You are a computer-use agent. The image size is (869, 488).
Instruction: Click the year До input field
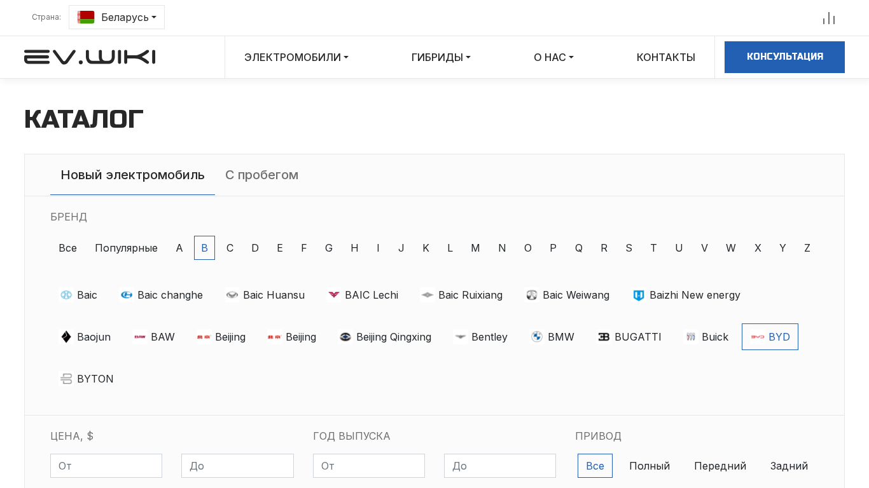click(x=500, y=466)
